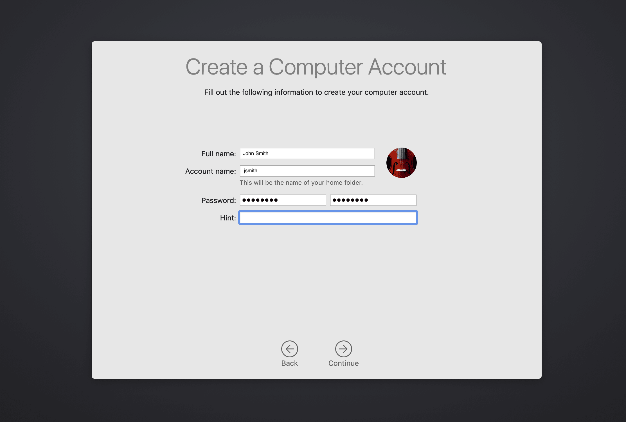Click the 'Hint:' label
This screenshot has height=422, width=626.
[x=228, y=218]
